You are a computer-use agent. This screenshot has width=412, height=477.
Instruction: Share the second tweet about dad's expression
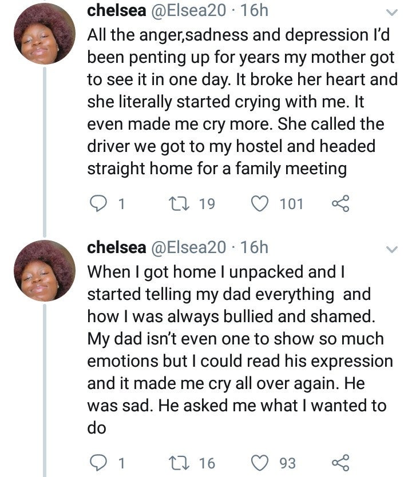[340, 462]
